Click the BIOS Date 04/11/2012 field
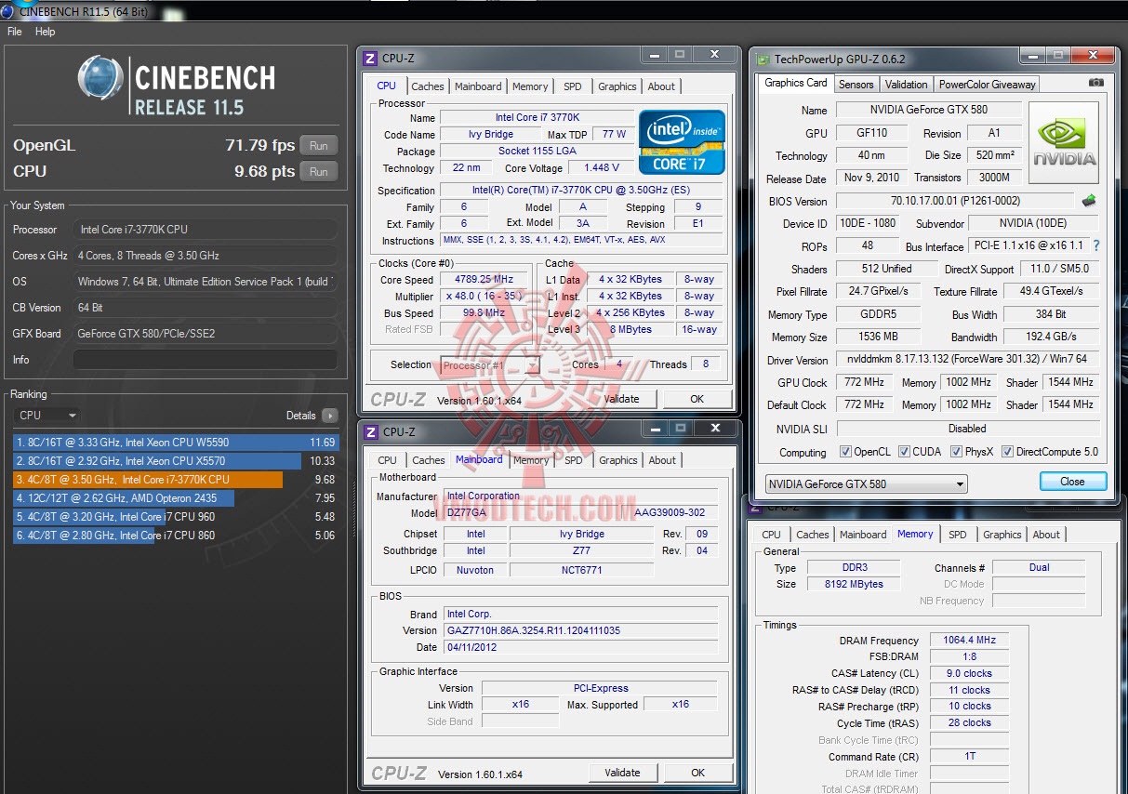Viewport: 1128px width, 794px height. coord(579,647)
